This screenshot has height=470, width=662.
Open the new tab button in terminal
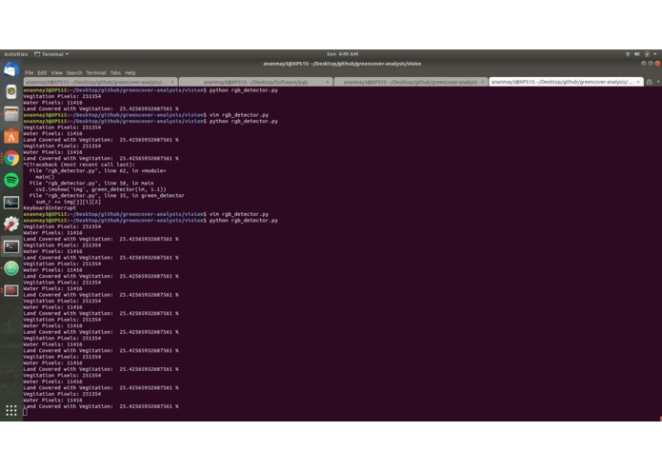click(649, 82)
